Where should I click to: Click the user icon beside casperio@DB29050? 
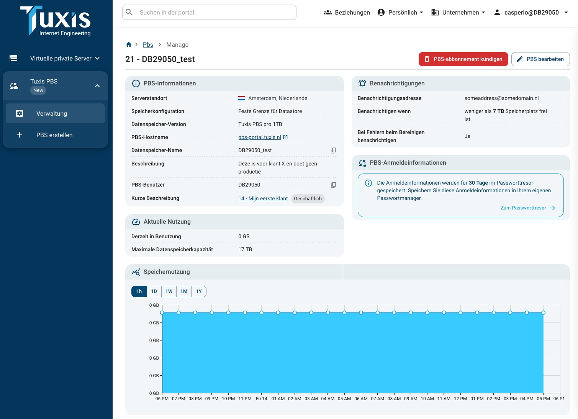point(497,12)
